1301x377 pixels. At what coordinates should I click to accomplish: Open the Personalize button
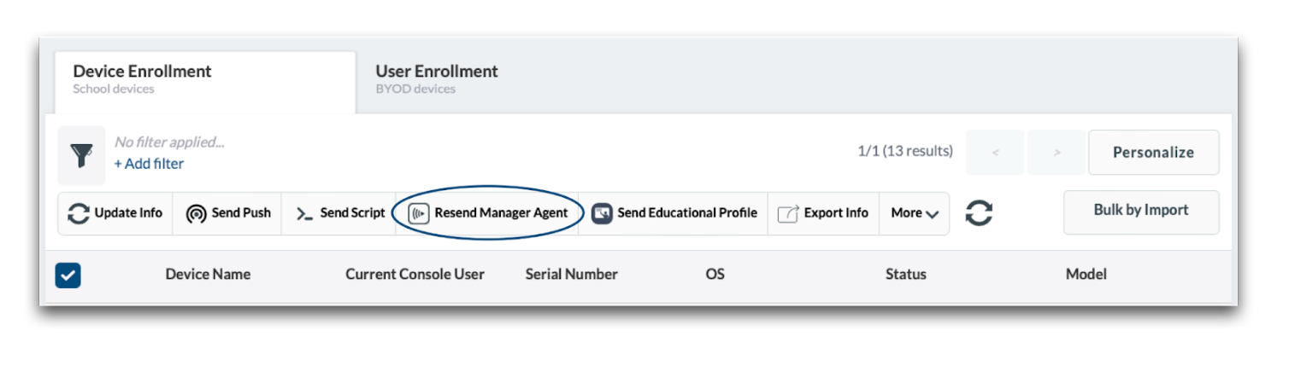[1153, 153]
